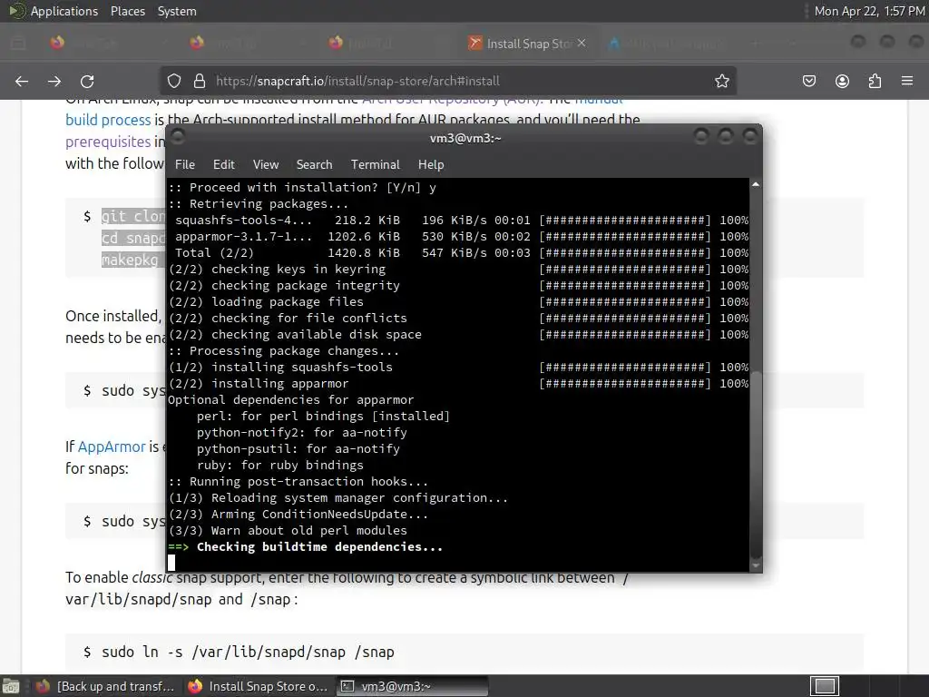
Task: Click terminal line 'checking keys in keyring'
Action: [298, 270]
